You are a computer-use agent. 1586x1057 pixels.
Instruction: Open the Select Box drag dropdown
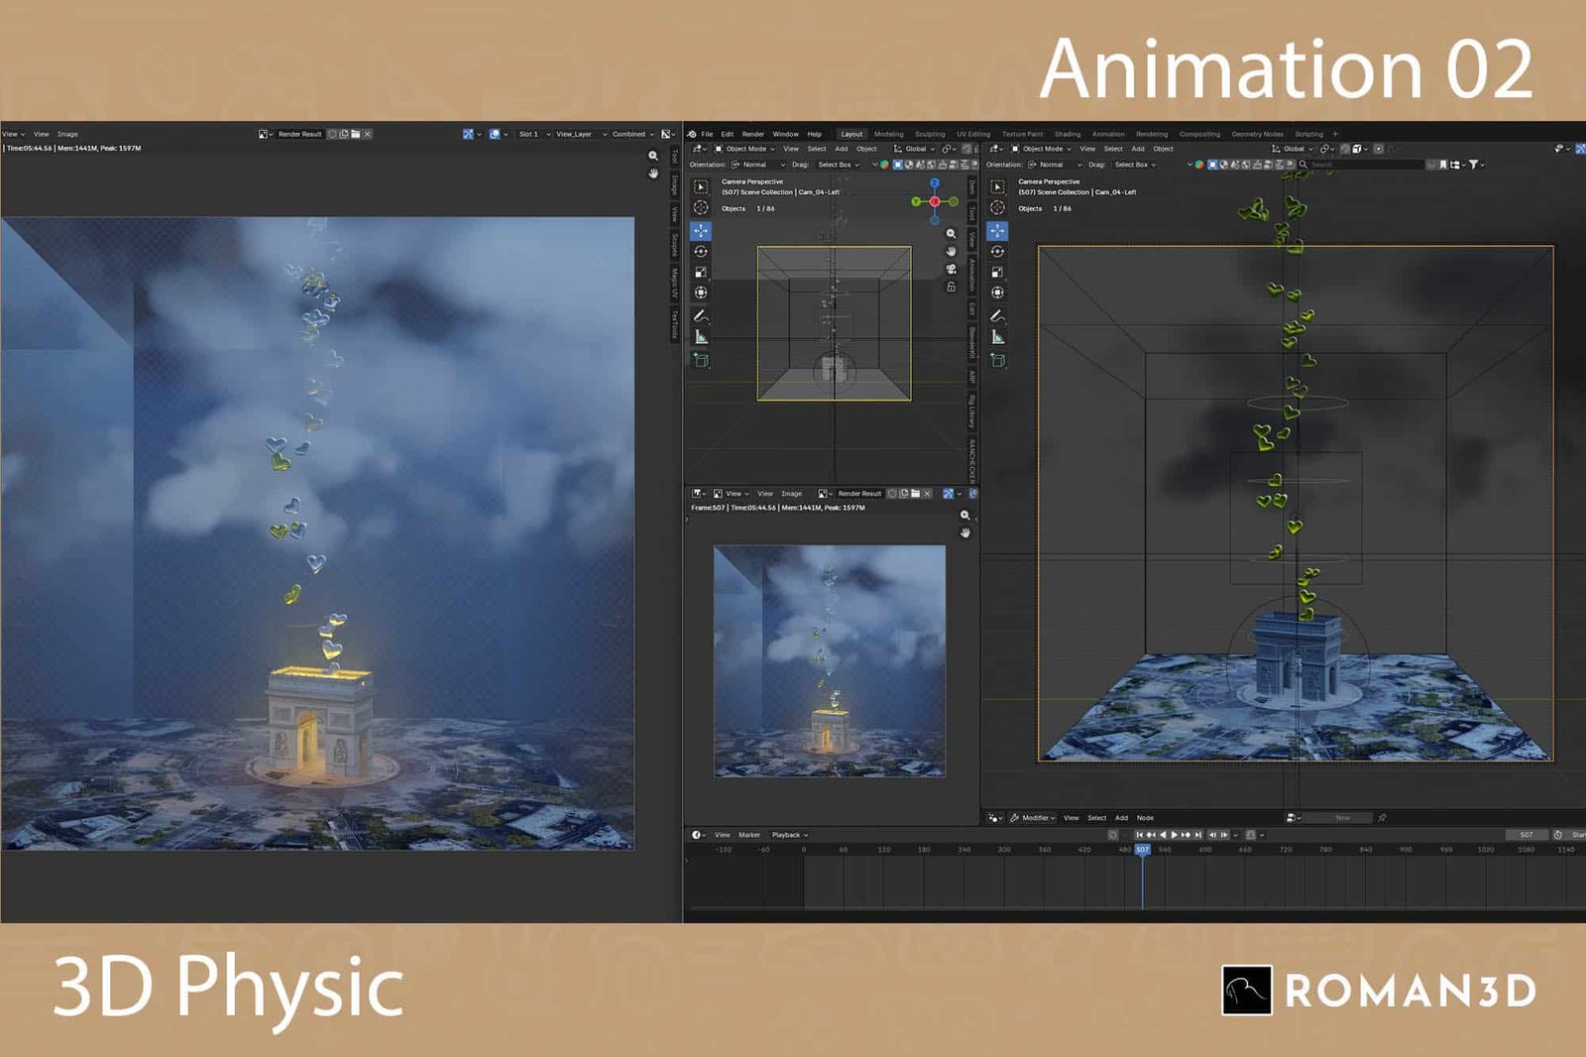point(839,165)
